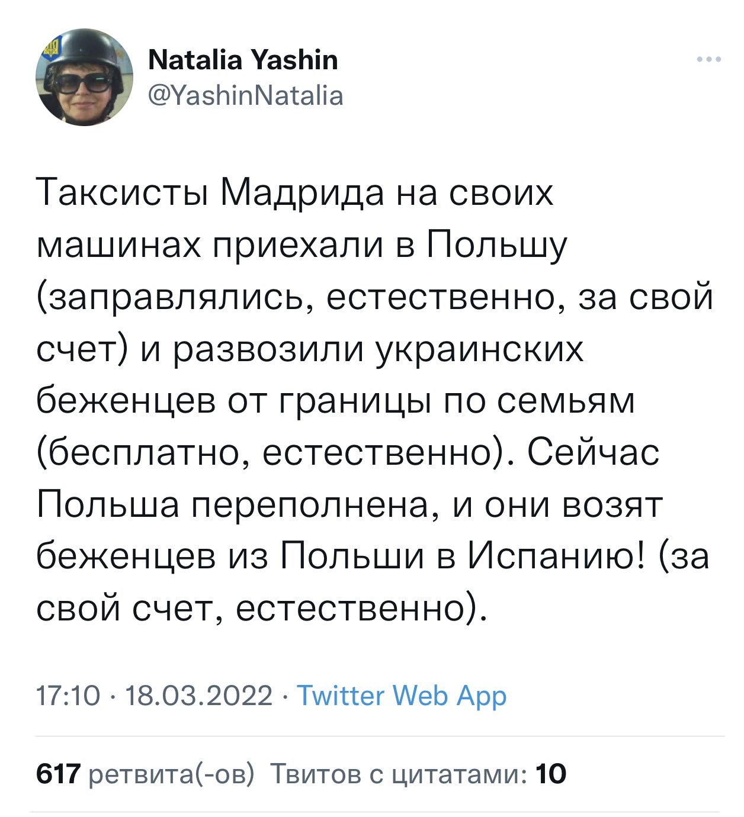744x817 pixels.
Task: Click the bold 10 quote count number
Action: 550,773
